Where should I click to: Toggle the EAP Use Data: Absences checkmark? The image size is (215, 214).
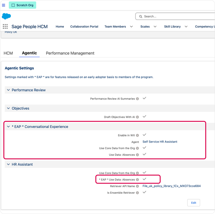[145, 179]
